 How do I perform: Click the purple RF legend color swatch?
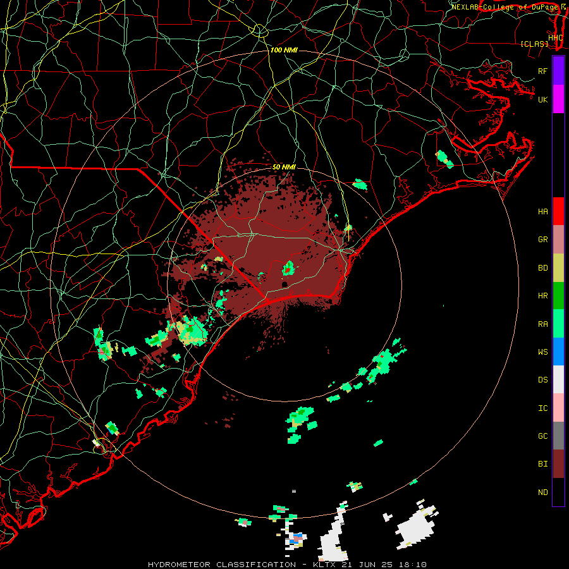click(x=558, y=71)
